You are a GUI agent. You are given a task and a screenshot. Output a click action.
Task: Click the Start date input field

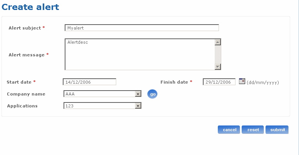pyautogui.click(x=89, y=82)
